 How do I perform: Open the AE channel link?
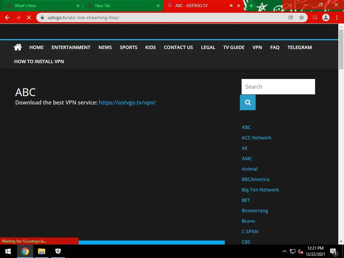pos(245,148)
